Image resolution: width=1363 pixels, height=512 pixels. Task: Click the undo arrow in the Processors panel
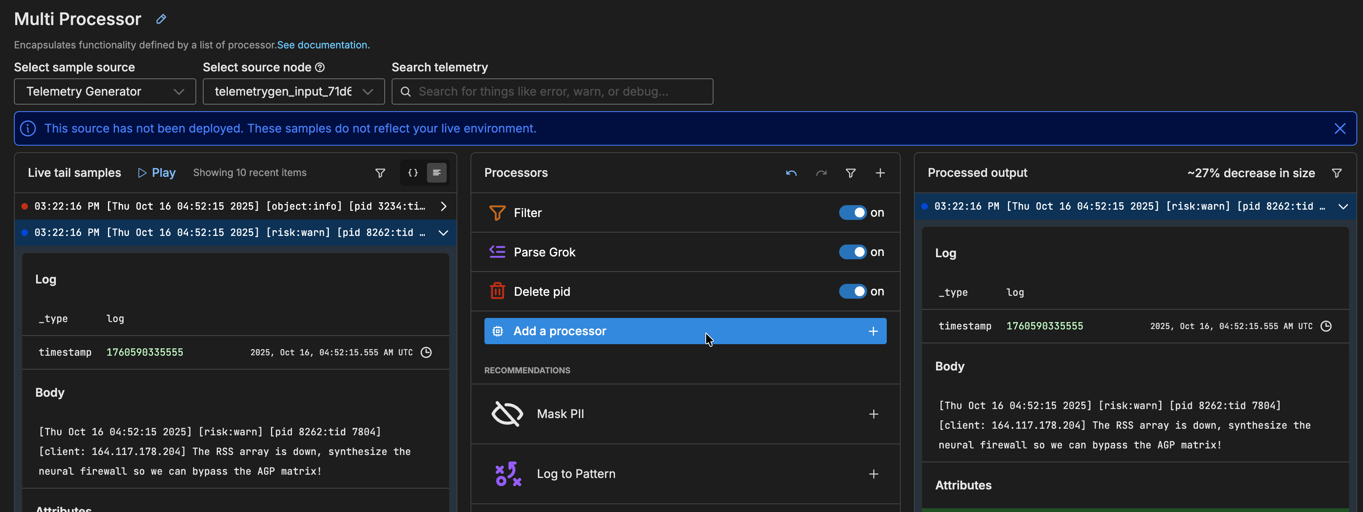click(x=791, y=173)
